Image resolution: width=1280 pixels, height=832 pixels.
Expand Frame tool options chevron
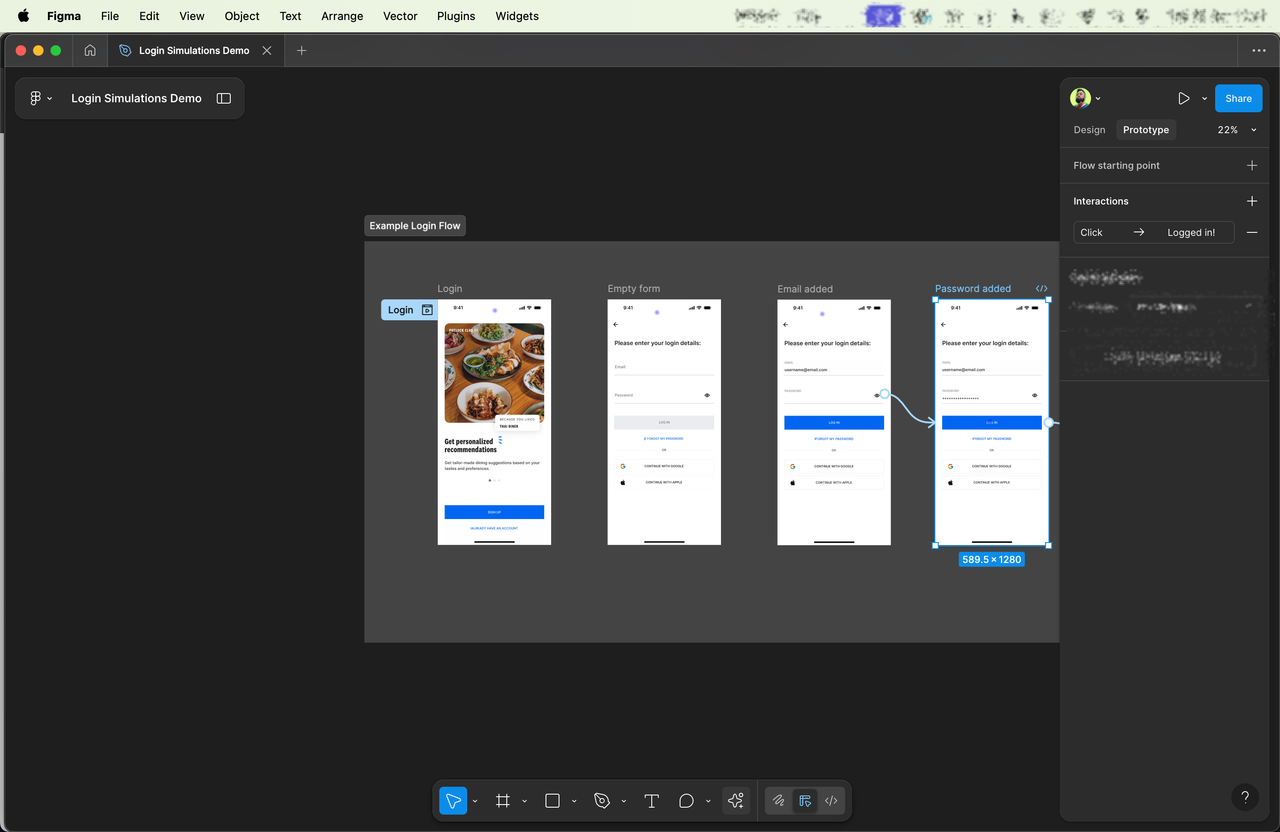coord(524,801)
